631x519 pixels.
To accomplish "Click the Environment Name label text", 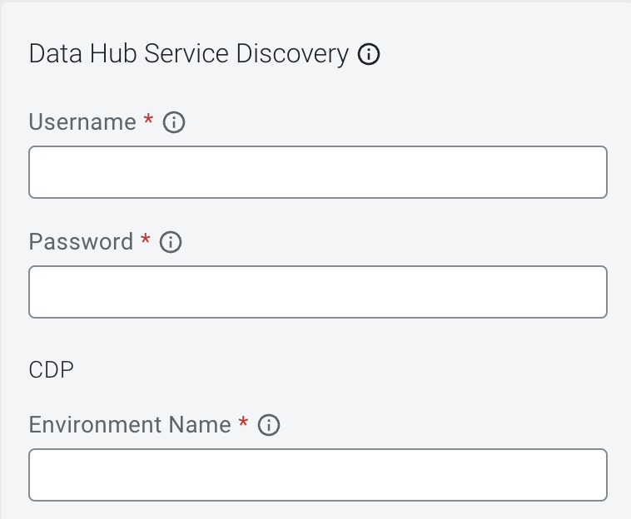I will click(130, 424).
